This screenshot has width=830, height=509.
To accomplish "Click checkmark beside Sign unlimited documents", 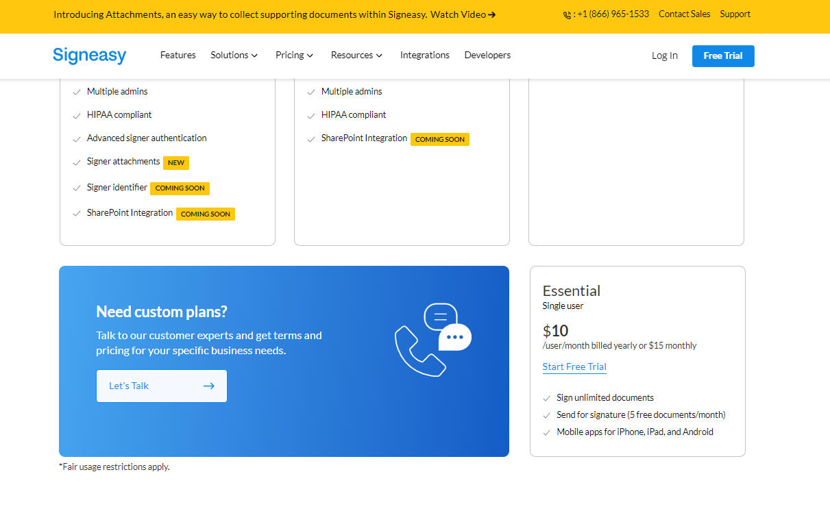I will pos(546,398).
